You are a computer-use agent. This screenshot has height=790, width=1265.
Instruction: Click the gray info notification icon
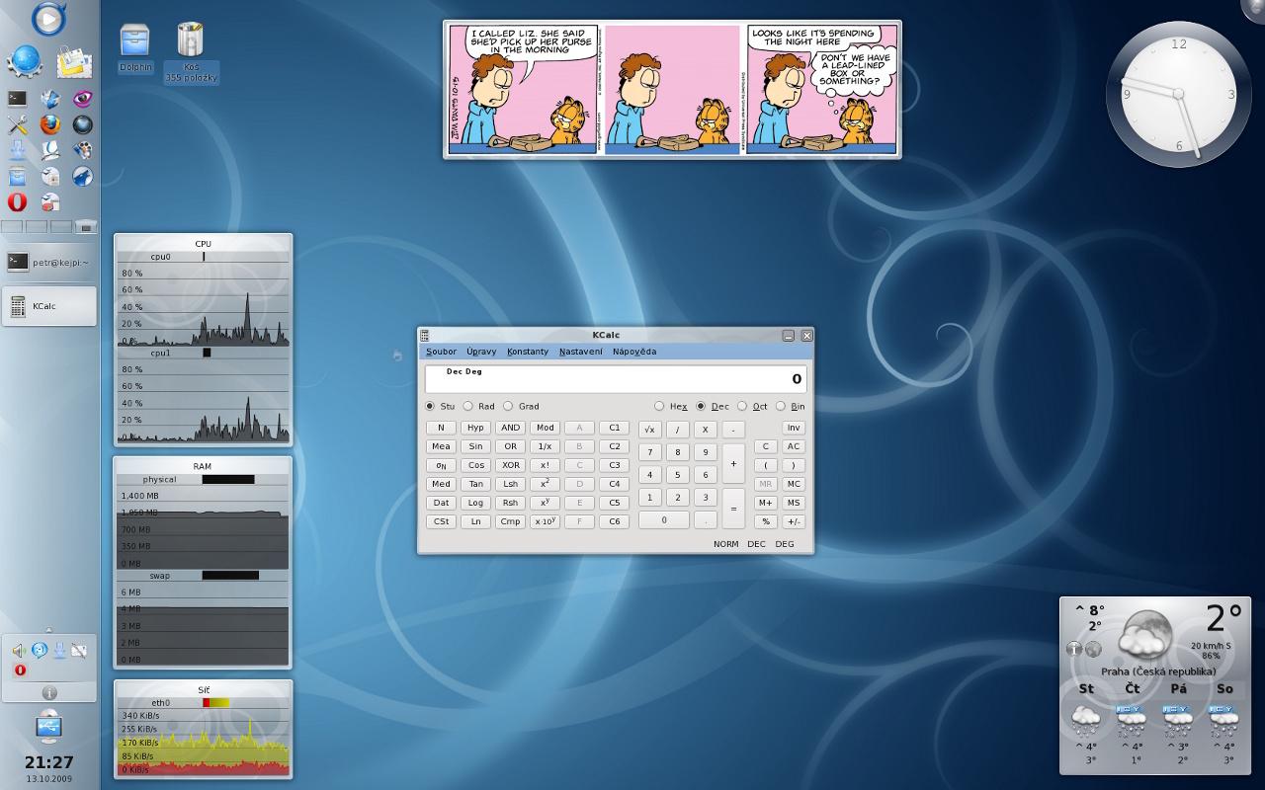tap(49, 693)
